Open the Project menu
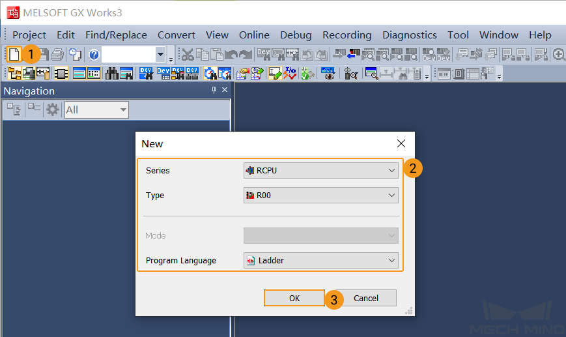The height and width of the screenshot is (337, 566). [x=29, y=35]
